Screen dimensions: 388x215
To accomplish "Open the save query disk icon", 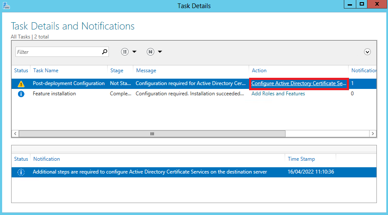I will [x=150, y=52].
